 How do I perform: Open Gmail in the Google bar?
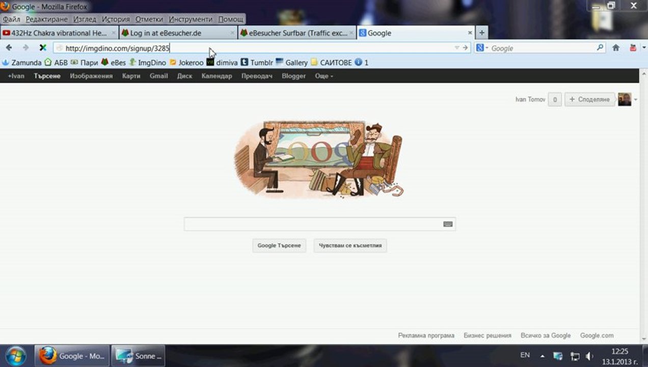point(158,76)
